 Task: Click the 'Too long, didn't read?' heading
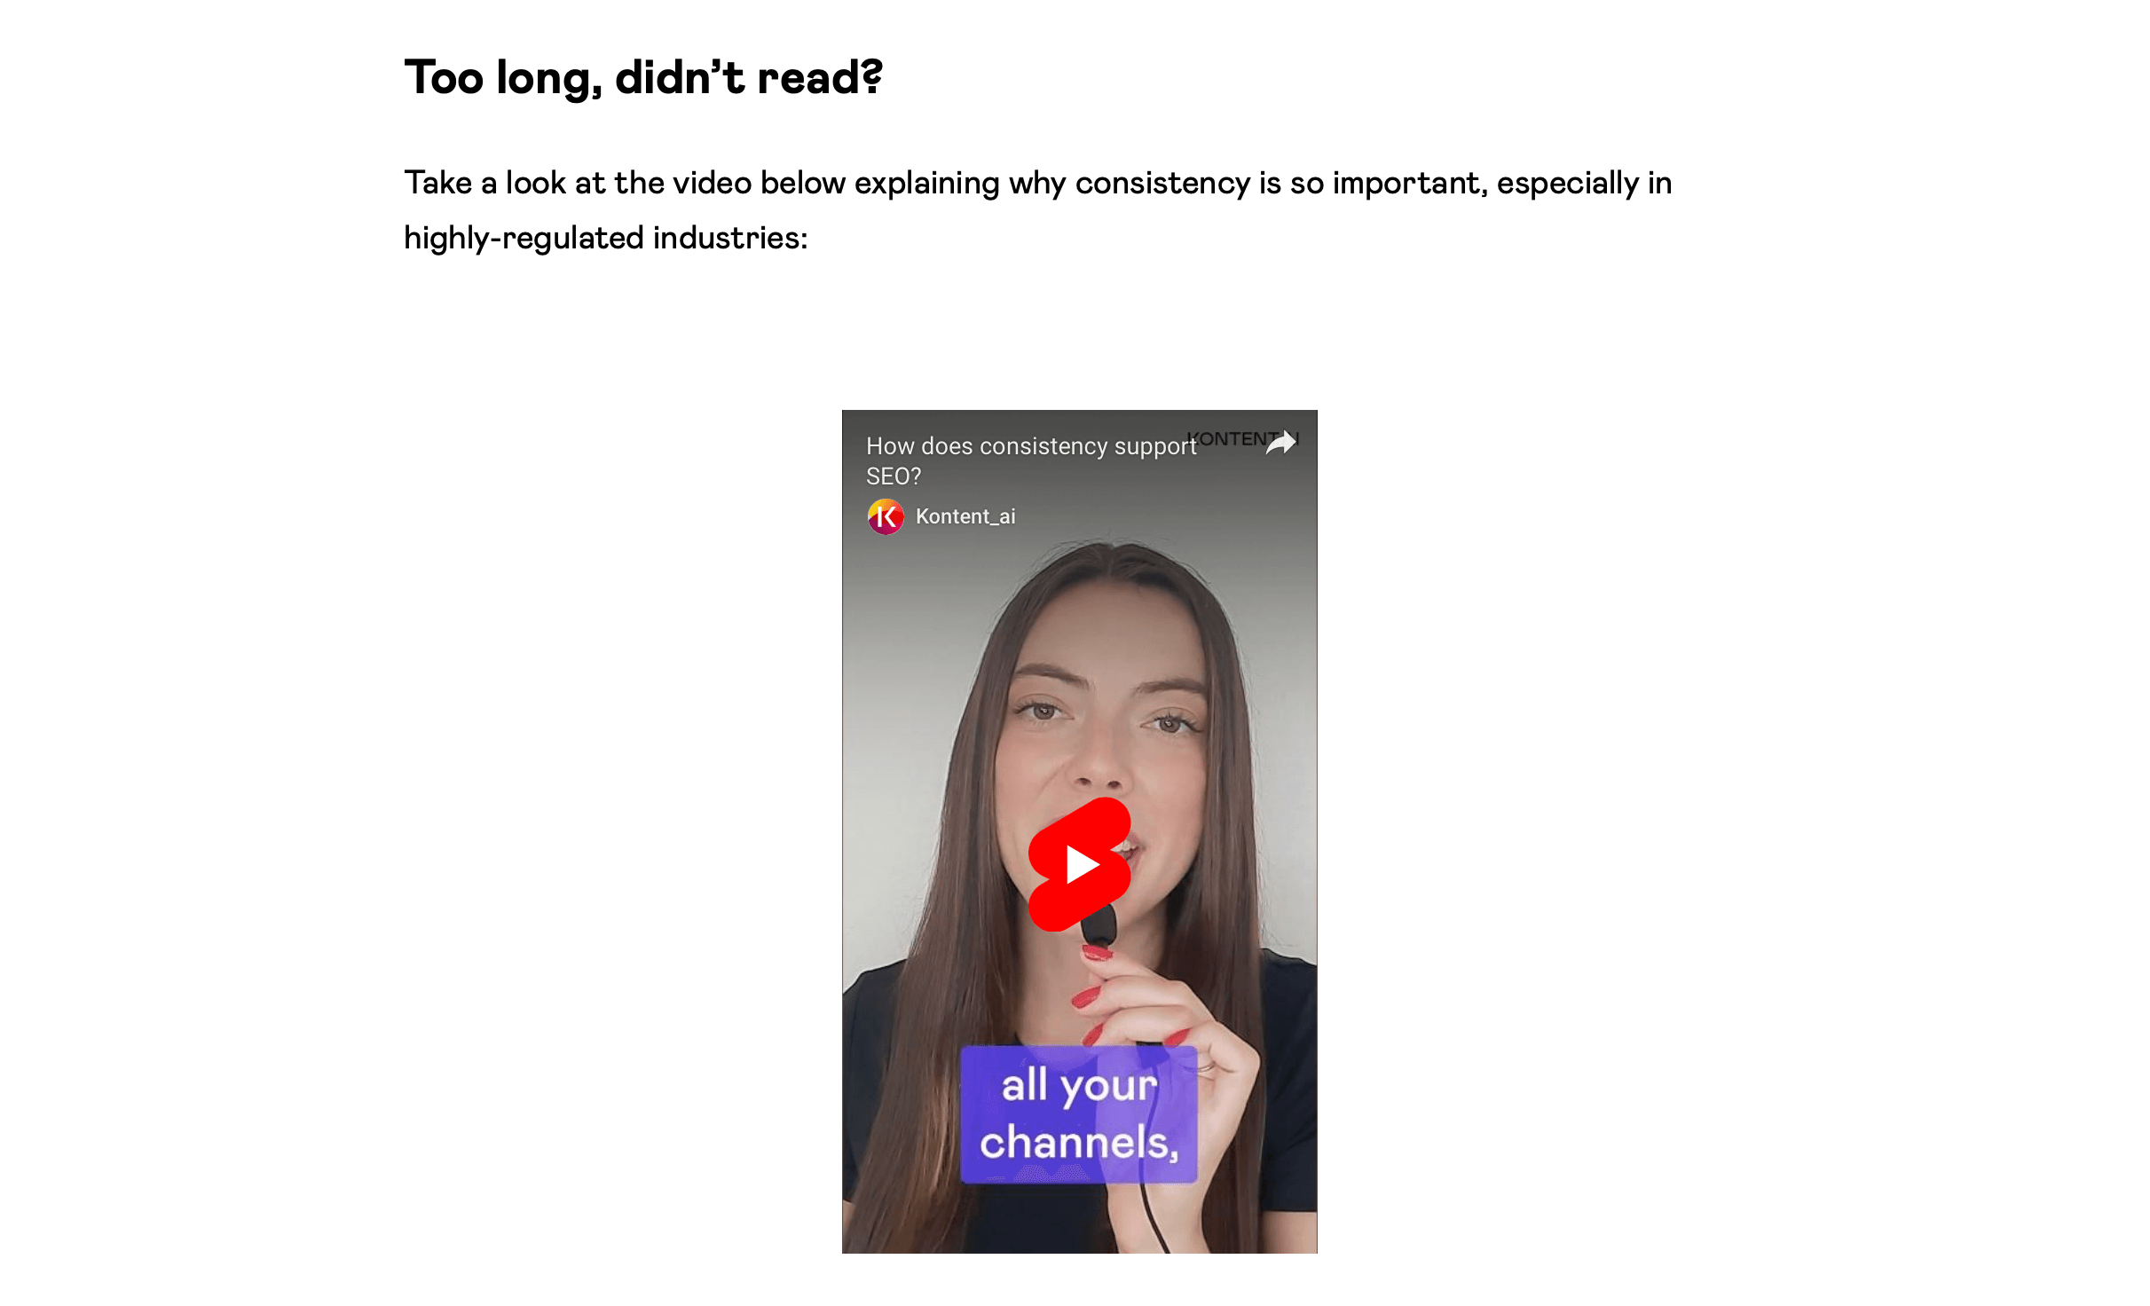[643, 77]
